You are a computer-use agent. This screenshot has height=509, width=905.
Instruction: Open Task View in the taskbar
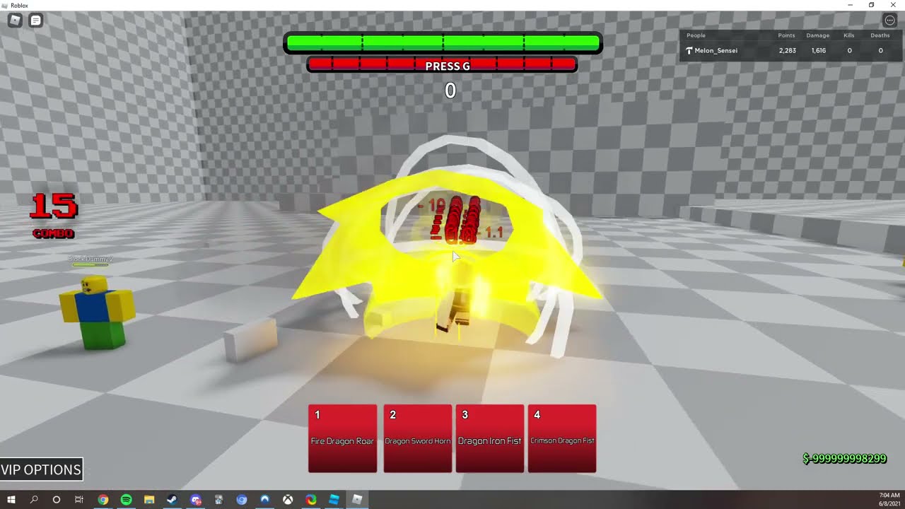pyautogui.click(x=79, y=500)
